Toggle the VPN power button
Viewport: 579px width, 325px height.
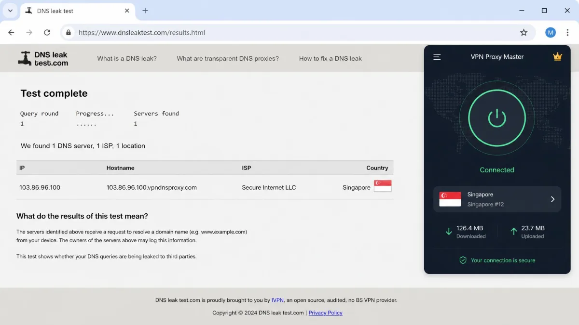click(x=497, y=118)
